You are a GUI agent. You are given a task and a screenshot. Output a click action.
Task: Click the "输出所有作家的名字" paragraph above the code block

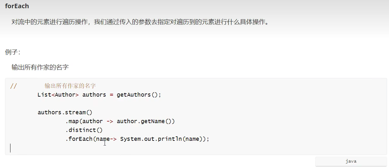point(40,67)
